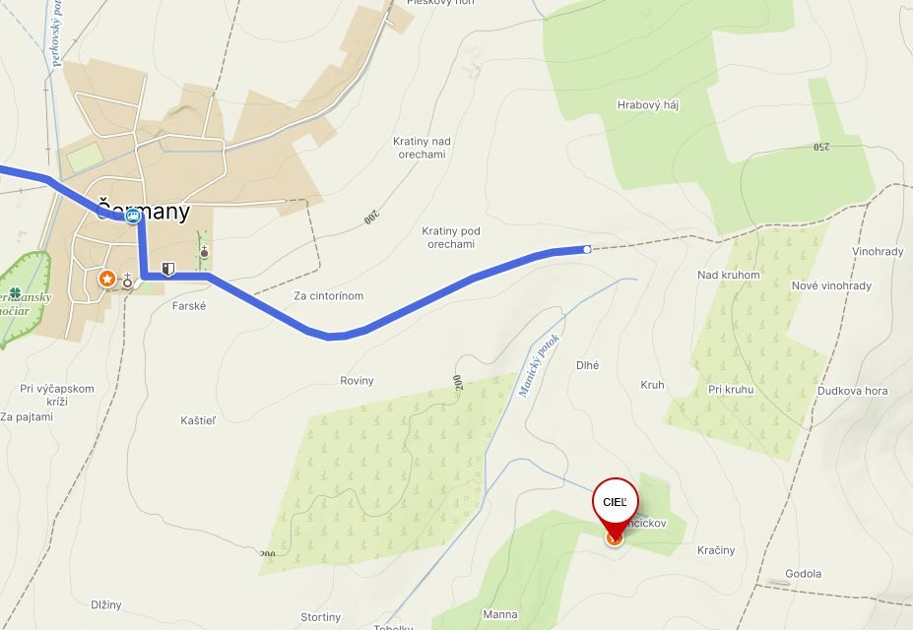Select the white route endpoint circle
913x630 pixels.
[x=587, y=250]
